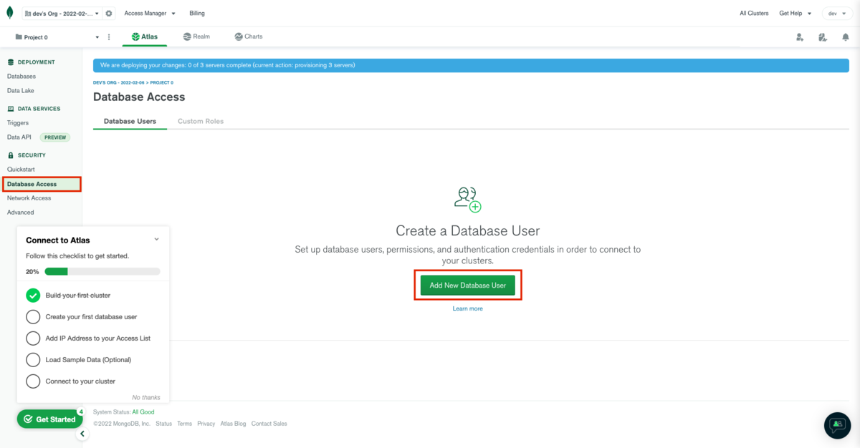860x448 pixels.
Task: Open the Privacy footer link
Action: pos(206,424)
